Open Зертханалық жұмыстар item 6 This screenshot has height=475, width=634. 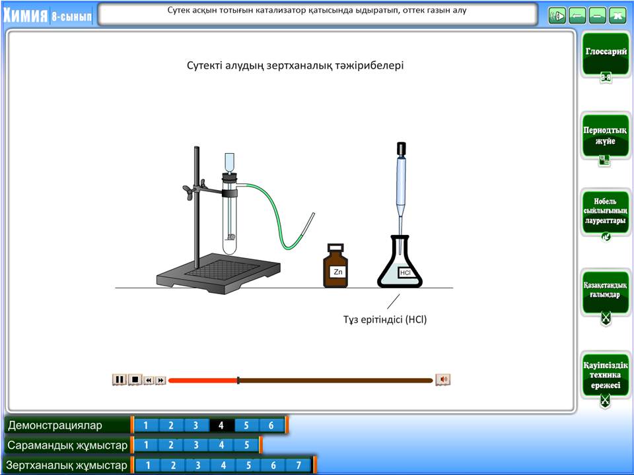[273, 465]
